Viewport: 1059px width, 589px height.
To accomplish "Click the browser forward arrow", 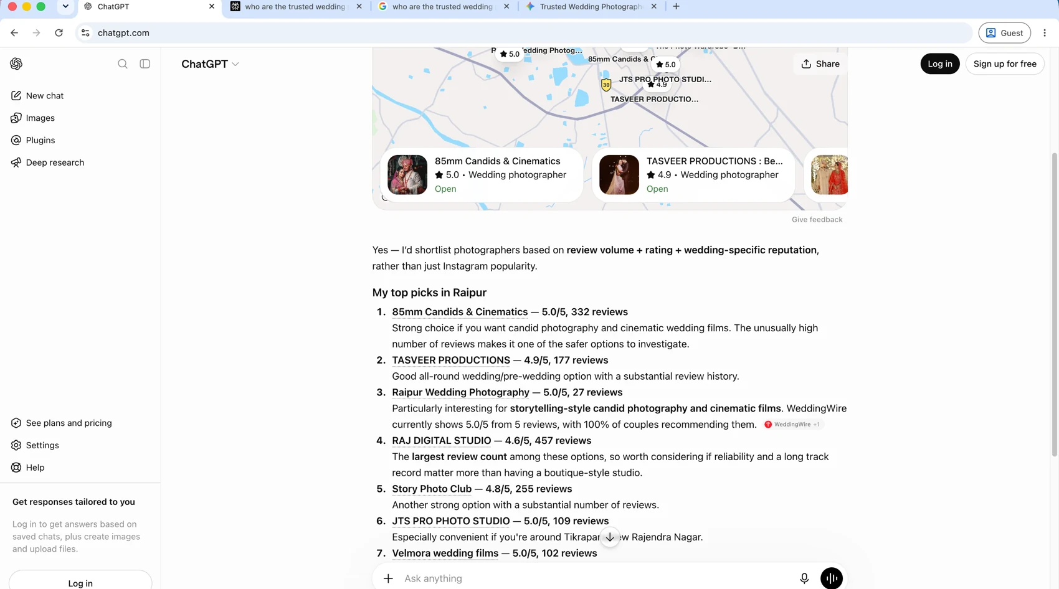I will [36, 33].
